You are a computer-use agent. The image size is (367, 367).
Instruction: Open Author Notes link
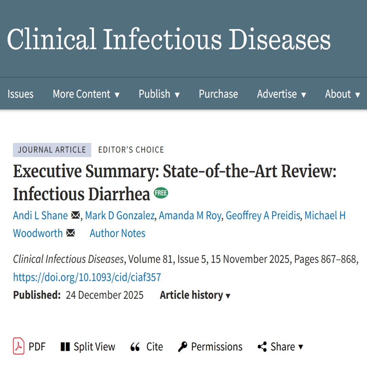coord(117,233)
